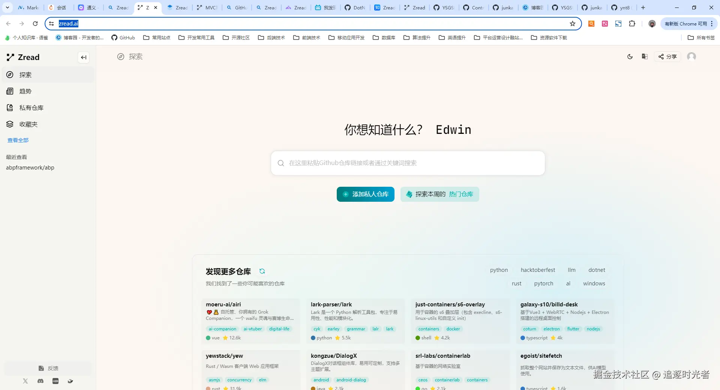This screenshot has height=390, width=720.
Task: Open the just-containers/s6-overlay repository card
Action: tap(461, 321)
